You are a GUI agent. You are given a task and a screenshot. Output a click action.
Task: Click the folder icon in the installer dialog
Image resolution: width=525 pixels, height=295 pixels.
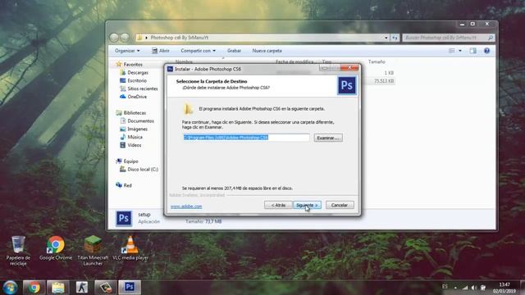coord(188,109)
